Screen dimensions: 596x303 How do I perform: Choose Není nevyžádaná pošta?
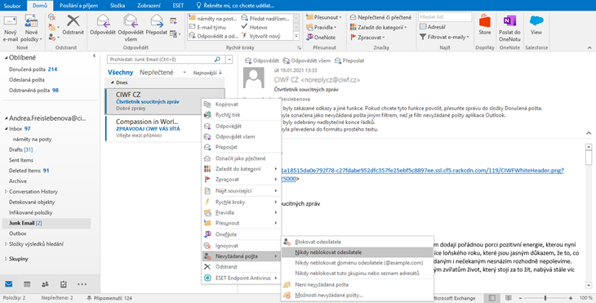point(358,284)
